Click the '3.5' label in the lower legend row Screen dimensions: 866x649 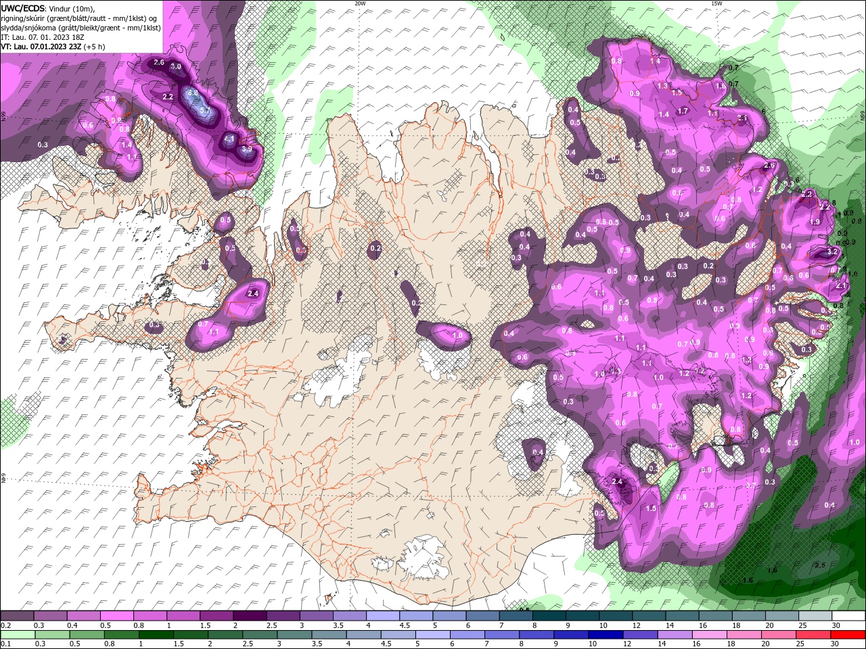pyautogui.click(x=317, y=644)
